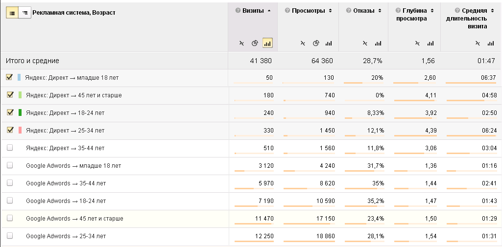This screenshot has height=247, width=502.
Task: Click filter icon under Просмотры column
Action: click(x=303, y=43)
